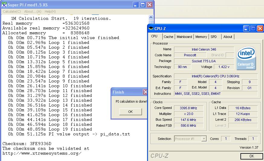Click the Name field Intel Celeron 346
This screenshot has width=264, height=161.
[204, 49]
